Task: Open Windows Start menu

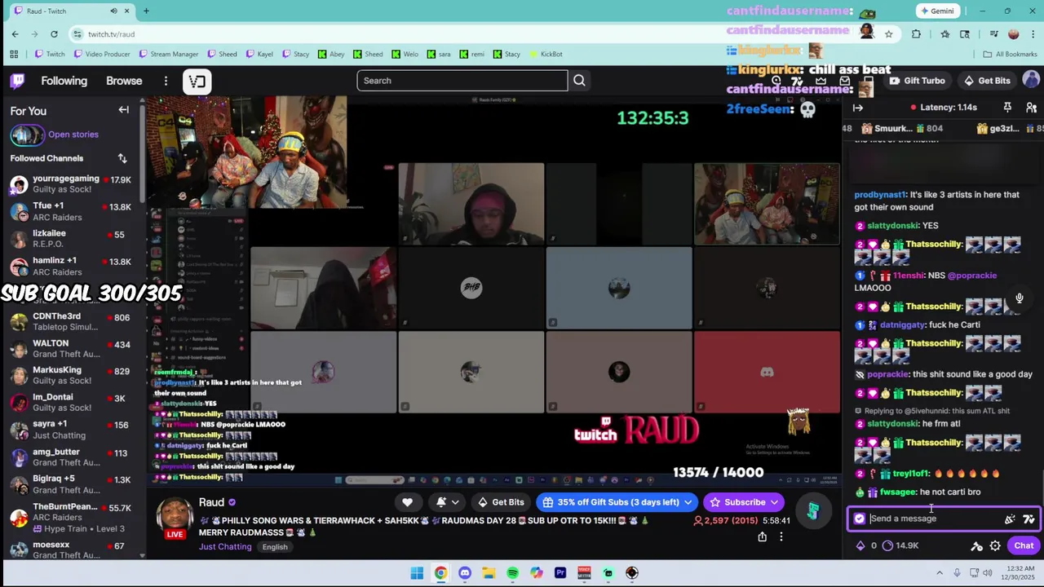Action: point(417,573)
